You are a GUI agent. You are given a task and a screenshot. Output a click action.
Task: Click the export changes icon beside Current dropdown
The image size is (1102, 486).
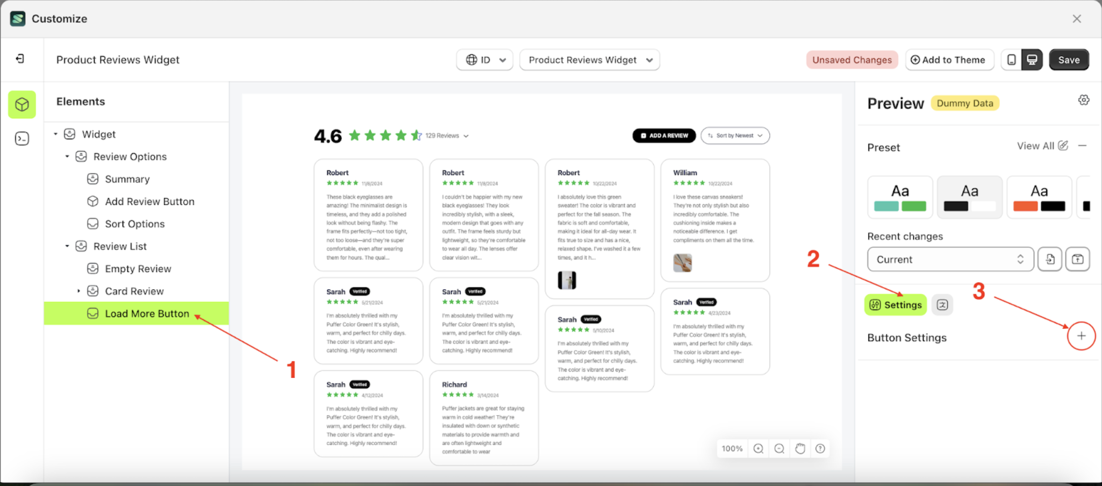[x=1078, y=259]
